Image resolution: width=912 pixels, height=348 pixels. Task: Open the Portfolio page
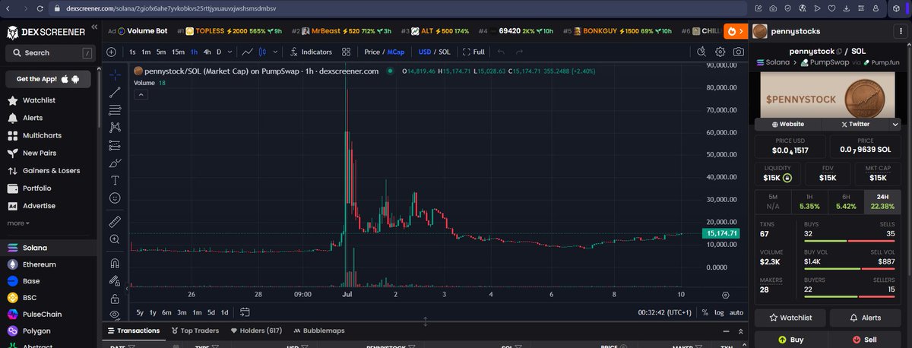[x=36, y=188]
